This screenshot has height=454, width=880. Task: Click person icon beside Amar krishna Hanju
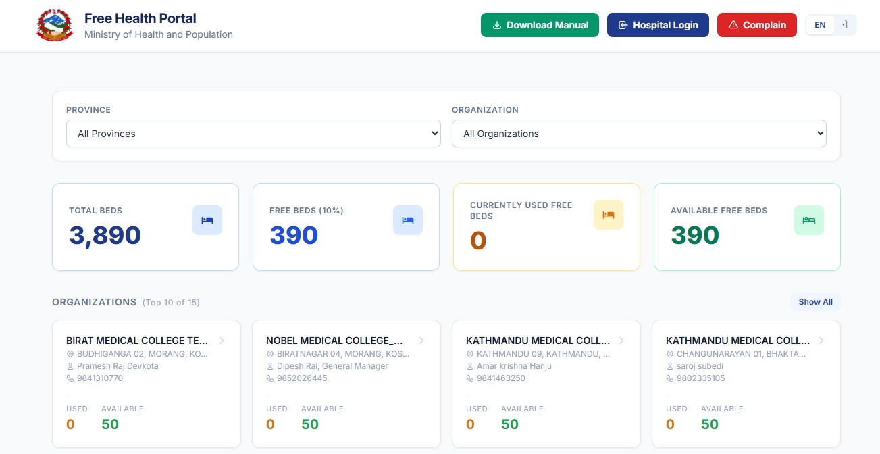(x=470, y=366)
